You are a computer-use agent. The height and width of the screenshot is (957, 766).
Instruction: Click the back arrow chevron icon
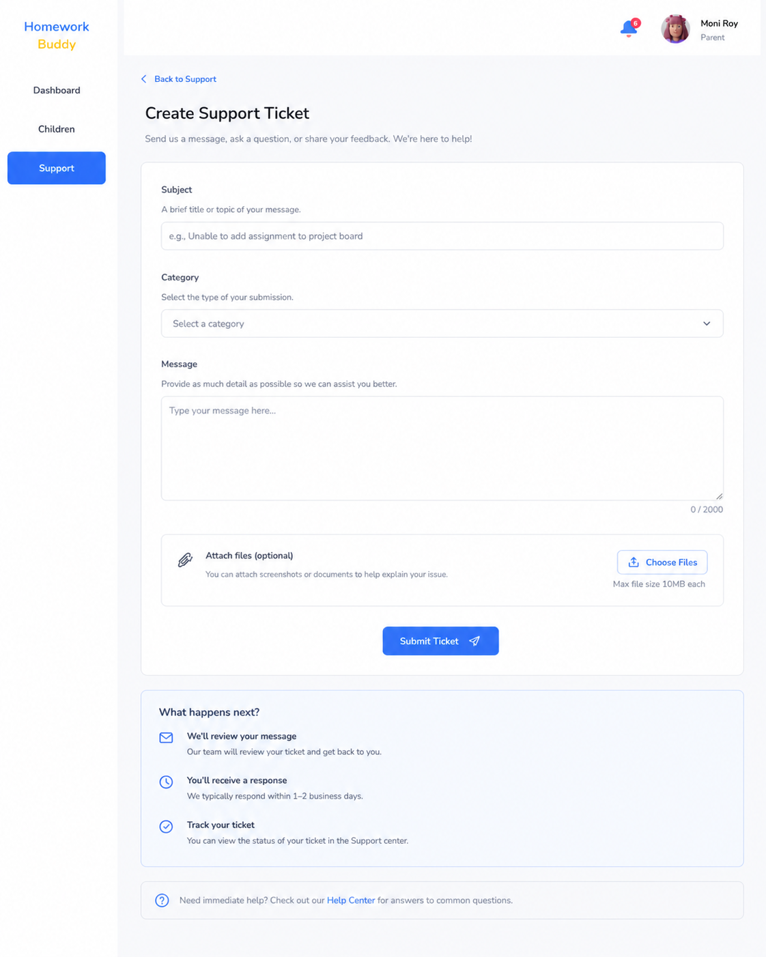coord(143,79)
